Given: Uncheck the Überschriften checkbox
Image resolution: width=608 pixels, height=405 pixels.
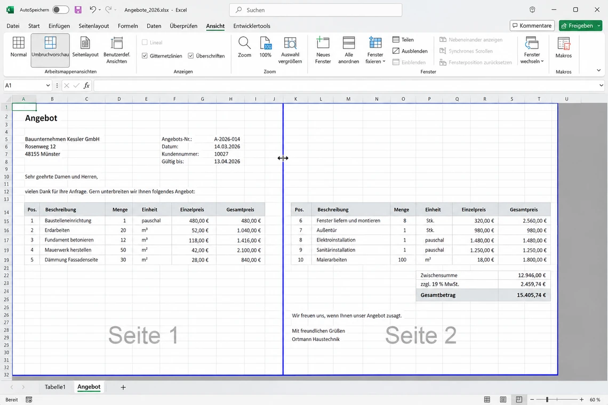Looking at the screenshot, I should (191, 56).
